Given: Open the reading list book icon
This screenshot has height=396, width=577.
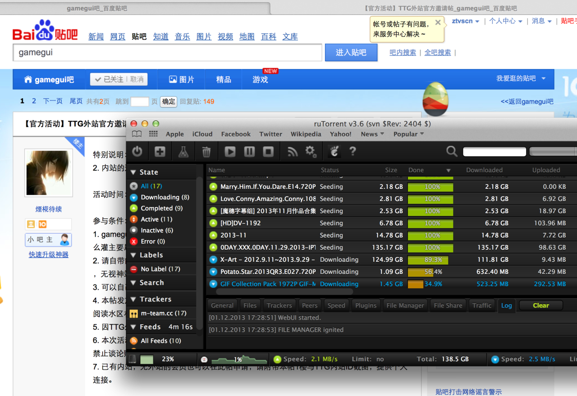Looking at the screenshot, I should [x=137, y=134].
